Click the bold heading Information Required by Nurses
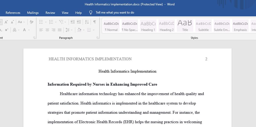 [102, 84]
